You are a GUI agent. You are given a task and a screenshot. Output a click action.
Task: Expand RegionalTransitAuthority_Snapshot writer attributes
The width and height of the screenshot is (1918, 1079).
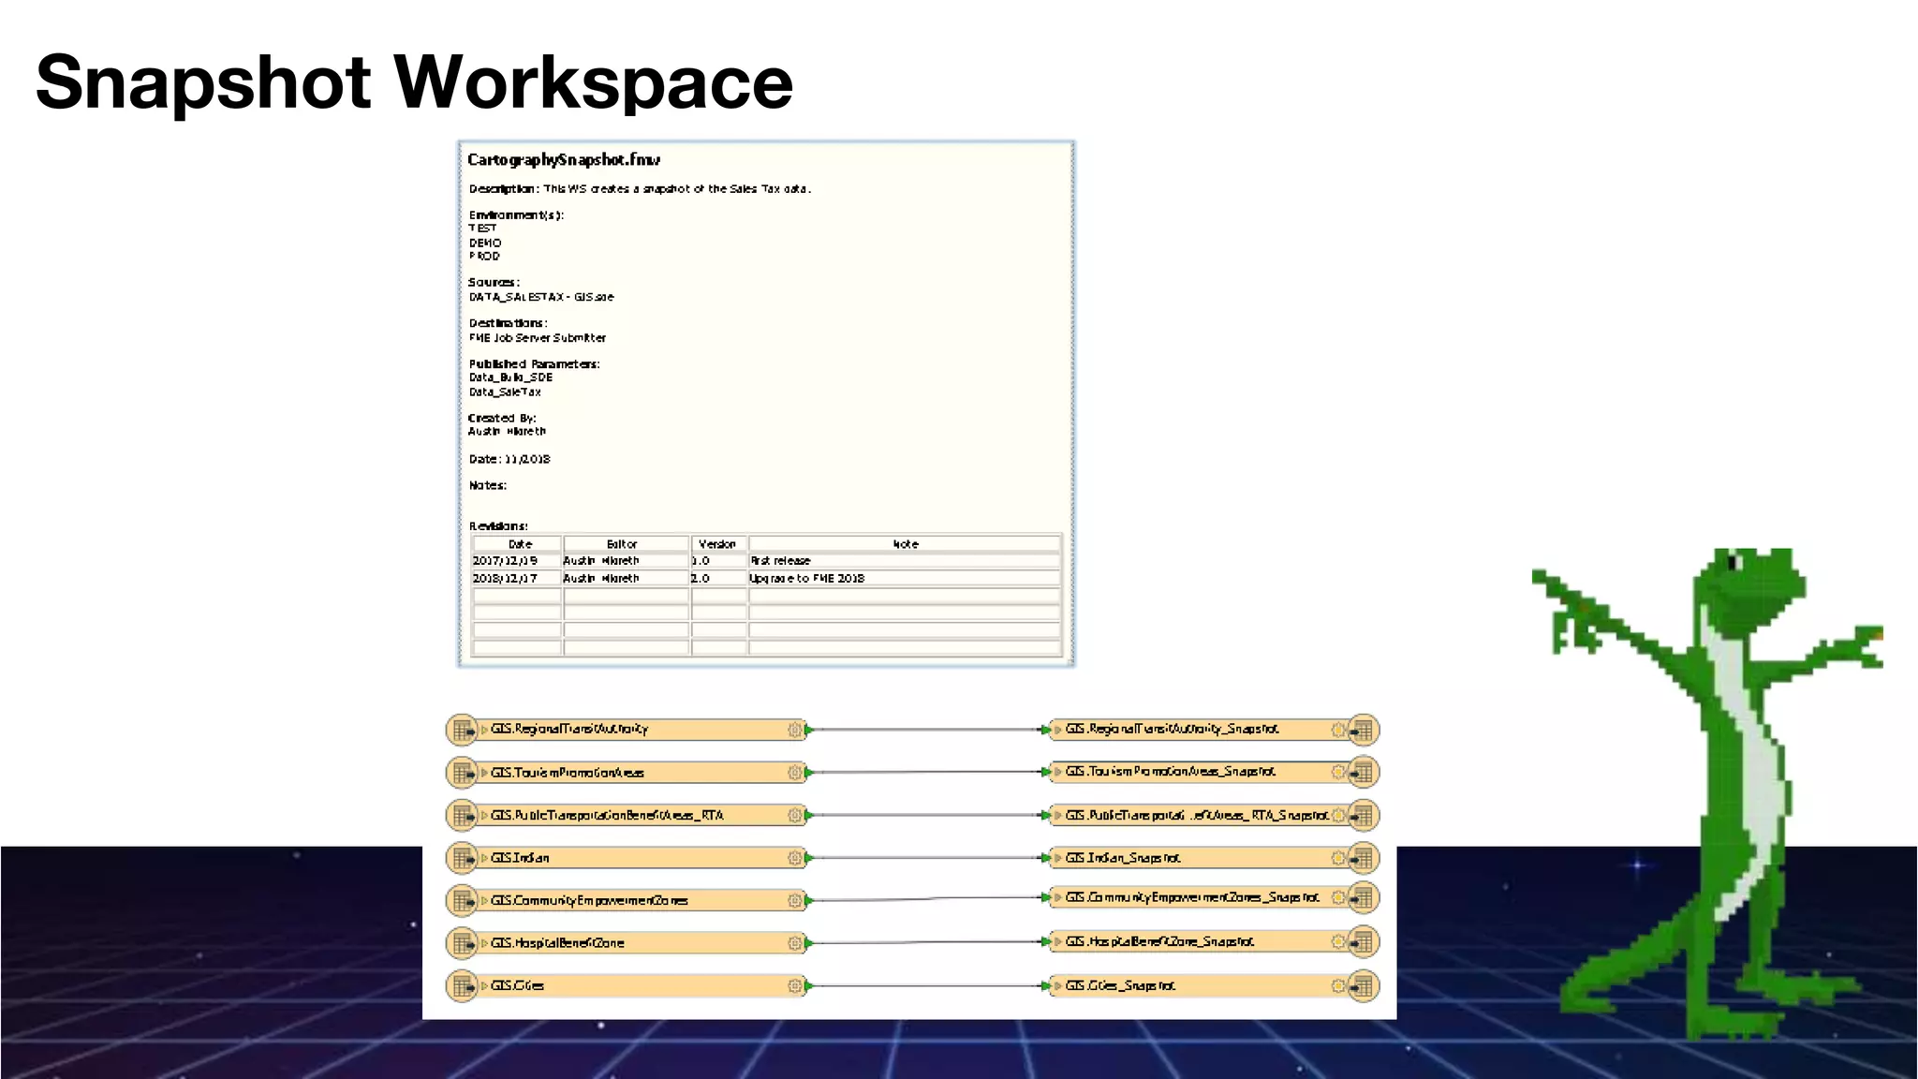pyautogui.click(x=1058, y=730)
